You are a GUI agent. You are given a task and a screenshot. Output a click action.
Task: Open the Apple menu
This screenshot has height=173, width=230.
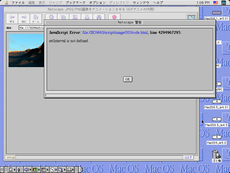click(x=6, y=3)
